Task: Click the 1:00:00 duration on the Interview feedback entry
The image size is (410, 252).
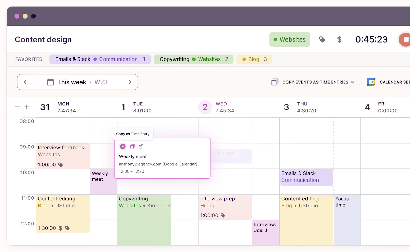Action: click(47, 165)
